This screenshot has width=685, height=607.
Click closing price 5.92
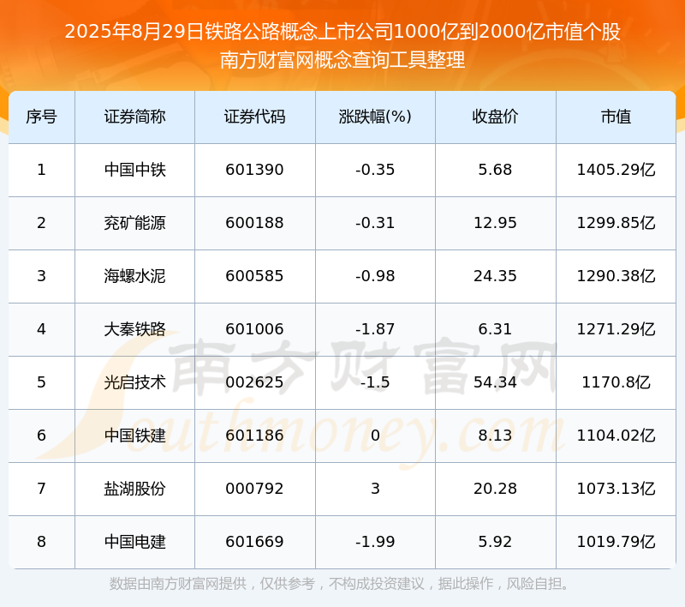pyautogui.click(x=496, y=543)
